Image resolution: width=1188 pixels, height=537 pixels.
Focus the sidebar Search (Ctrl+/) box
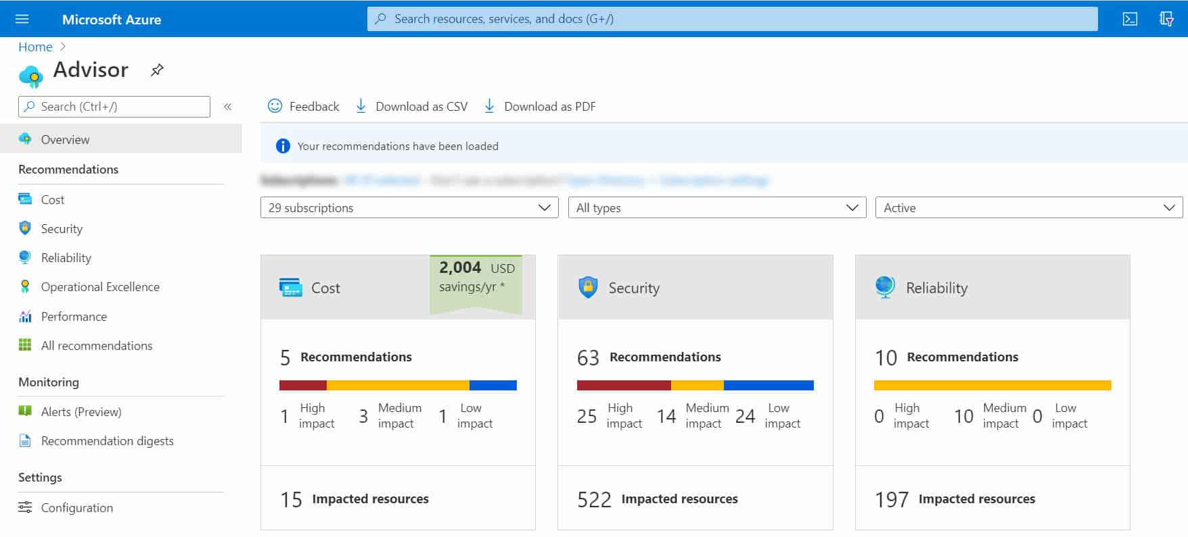(114, 107)
